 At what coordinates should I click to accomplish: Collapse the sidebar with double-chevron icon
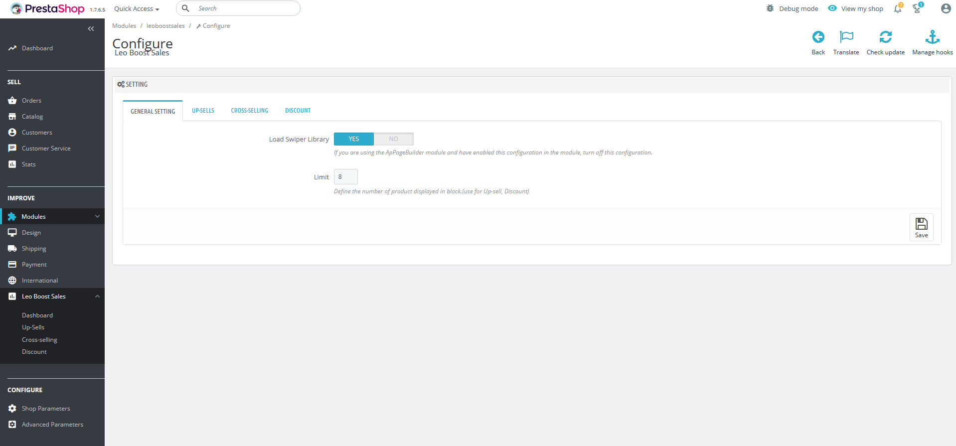(91, 29)
